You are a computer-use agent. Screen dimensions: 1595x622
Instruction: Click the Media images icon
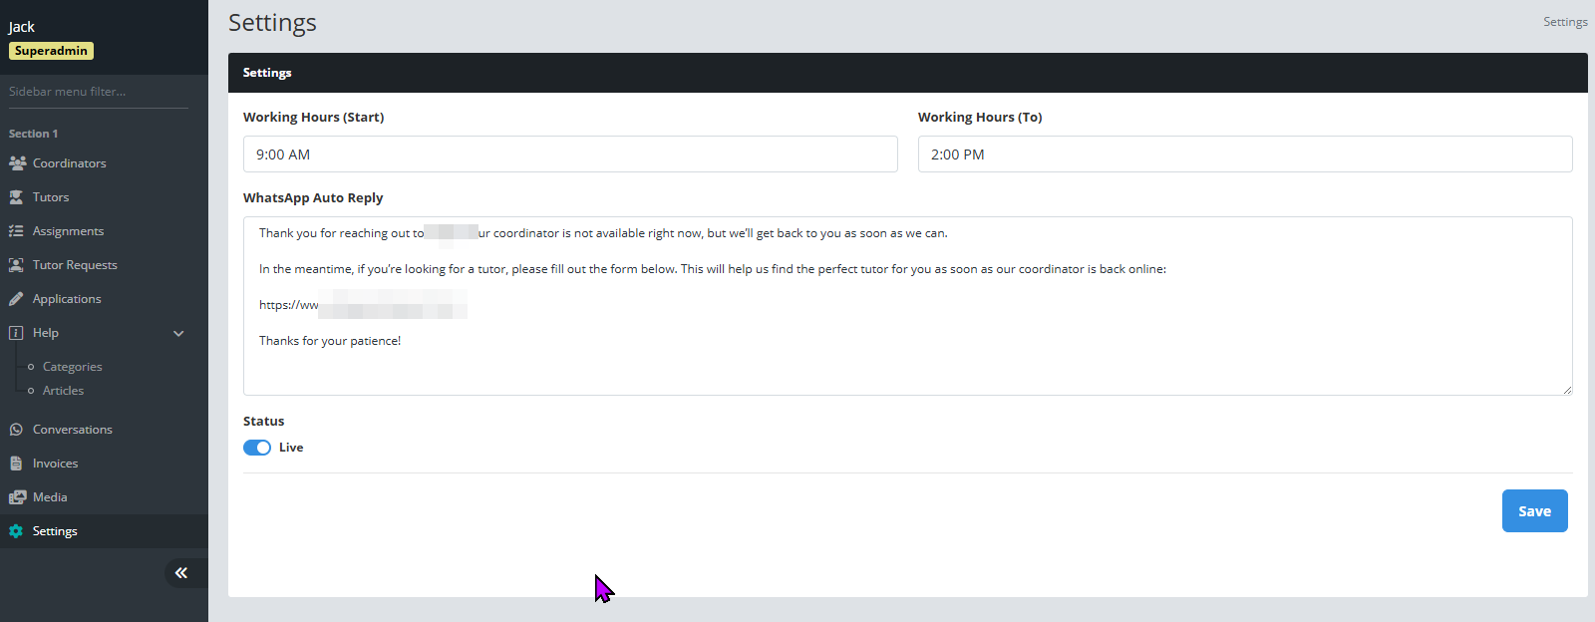pos(17,497)
